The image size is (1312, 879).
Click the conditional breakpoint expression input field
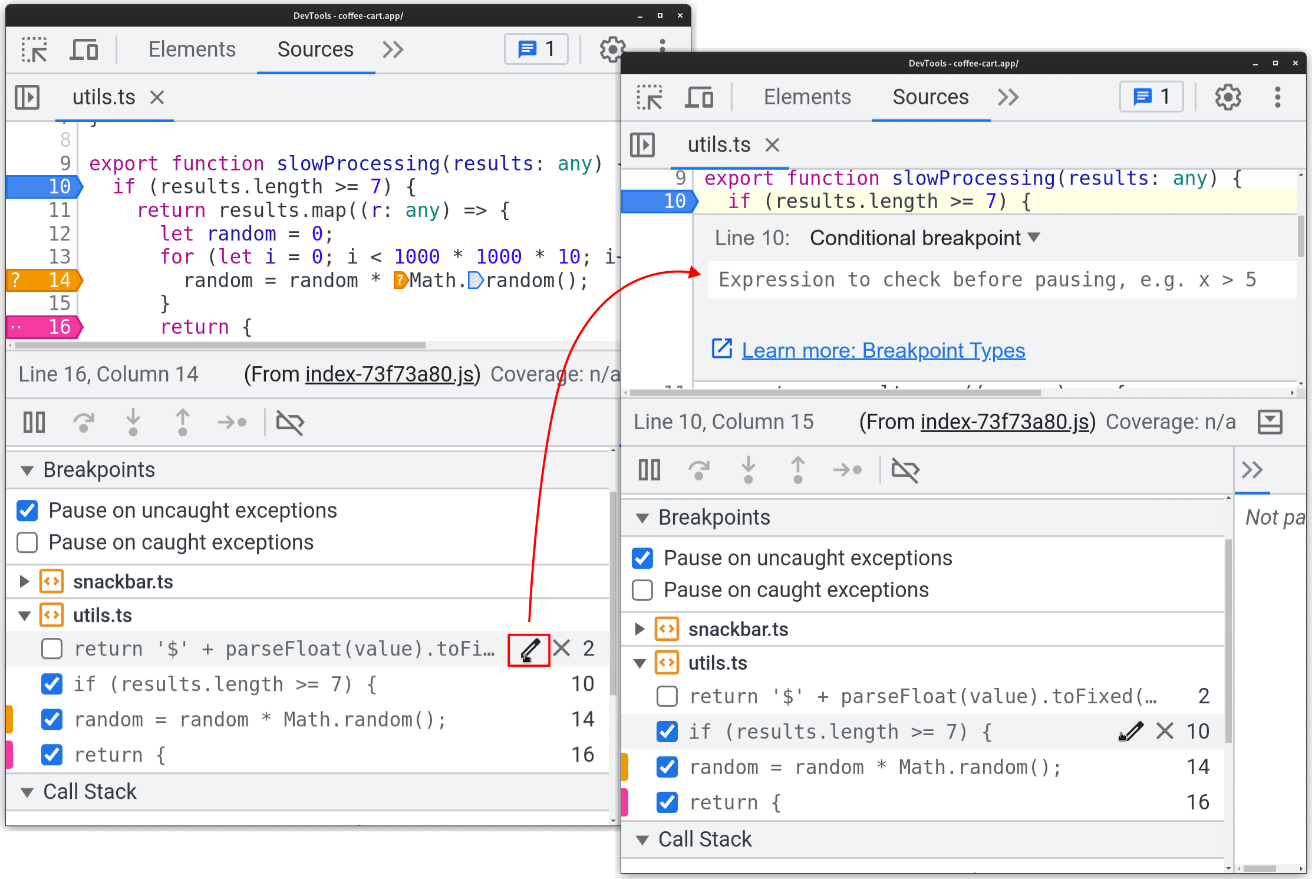(x=971, y=279)
